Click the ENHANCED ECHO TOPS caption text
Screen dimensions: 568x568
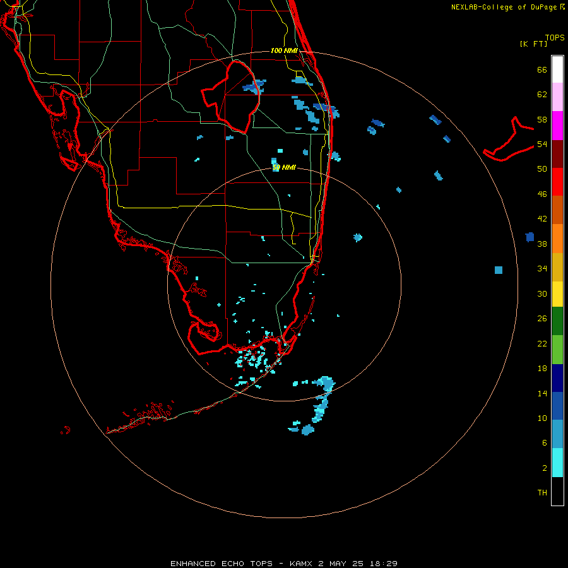pos(222,564)
